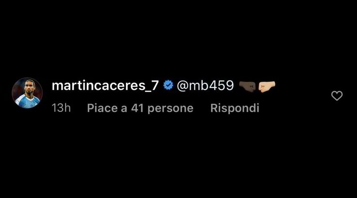
Task: Open martincaceres_7 profile picture
Action: [x=27, y=93]
